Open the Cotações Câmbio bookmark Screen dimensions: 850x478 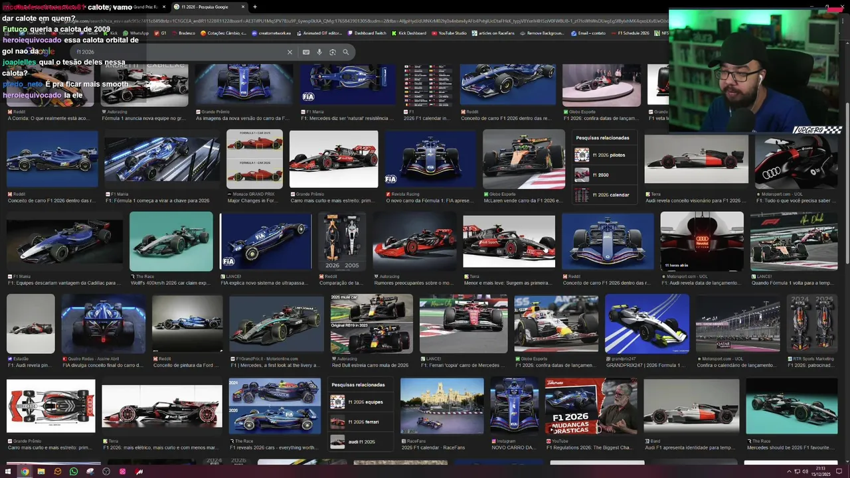point(224,33)
